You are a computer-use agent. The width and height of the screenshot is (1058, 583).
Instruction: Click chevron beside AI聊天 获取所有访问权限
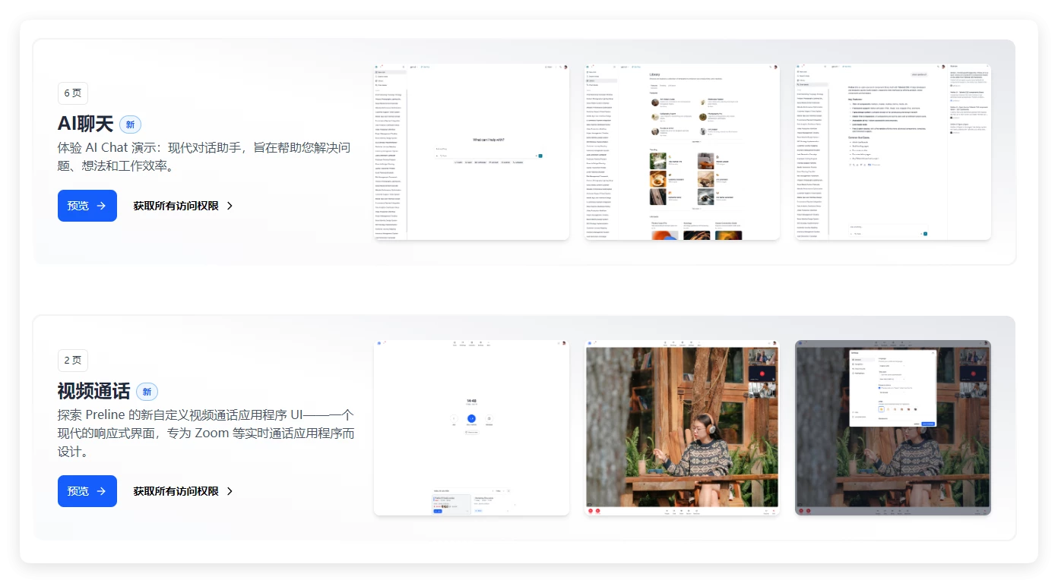[230, 206]
